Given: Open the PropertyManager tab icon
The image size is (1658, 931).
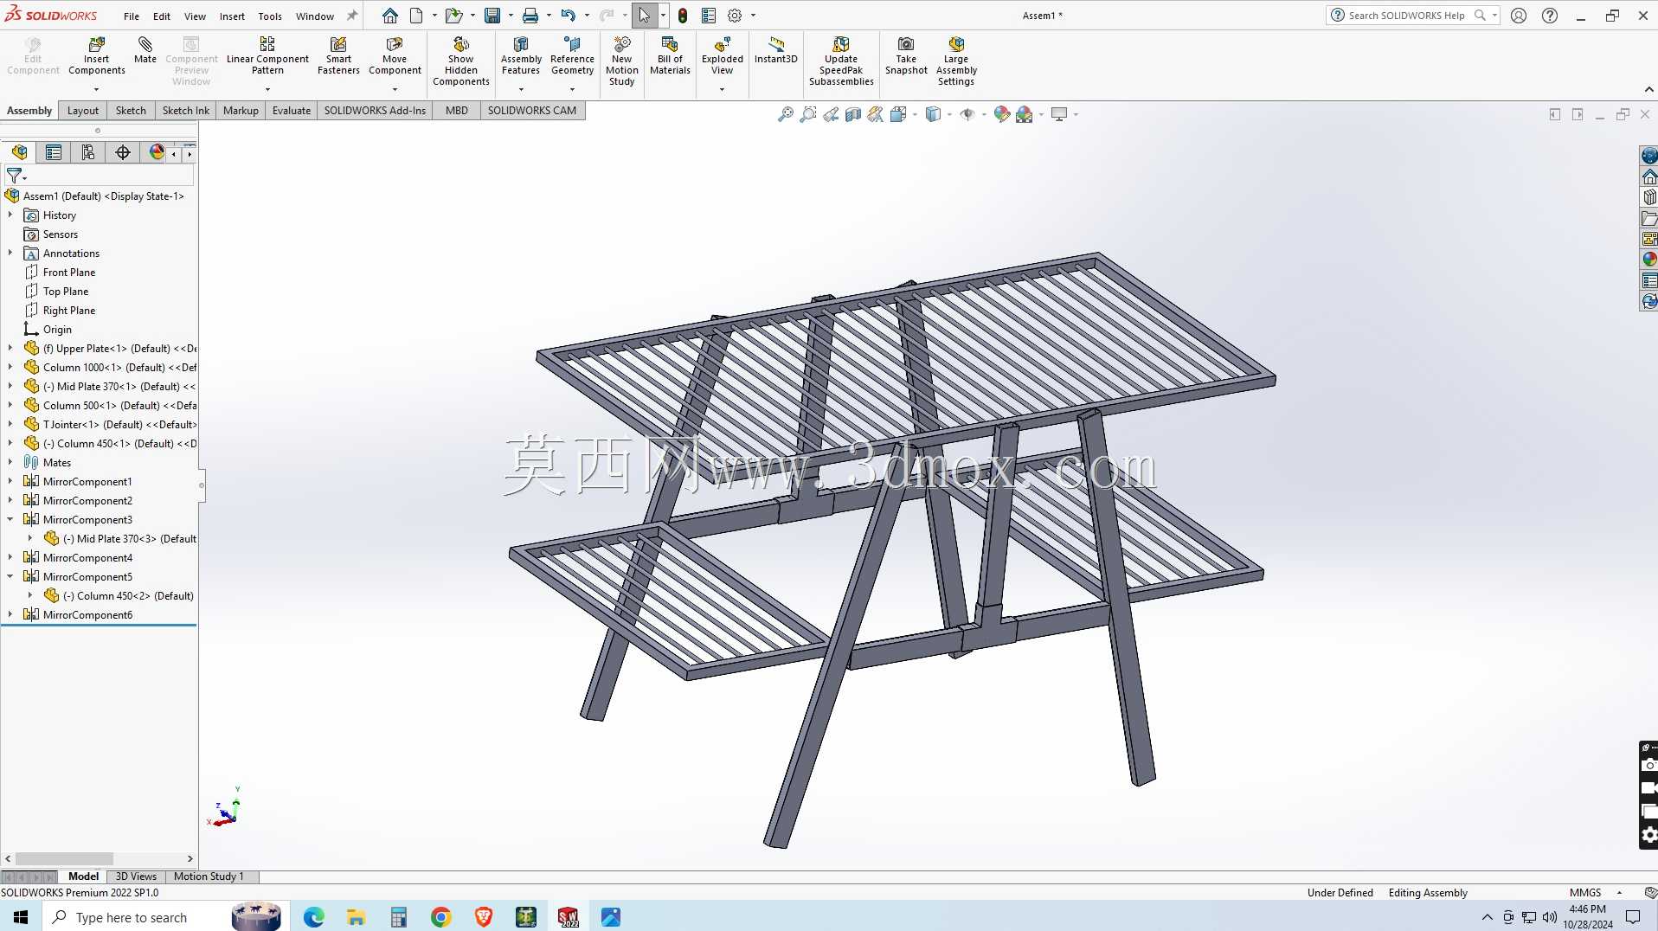Looking at the screenshot, I should pyautogui.click(x=54, y=152).
